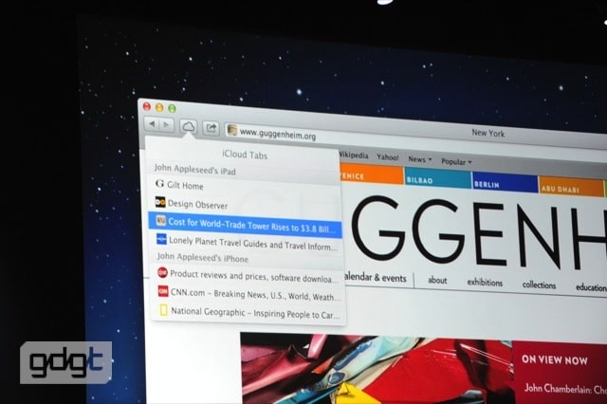Click the Gilt G favicon
The width and height of the screenshot is (607, 404).
159,183
